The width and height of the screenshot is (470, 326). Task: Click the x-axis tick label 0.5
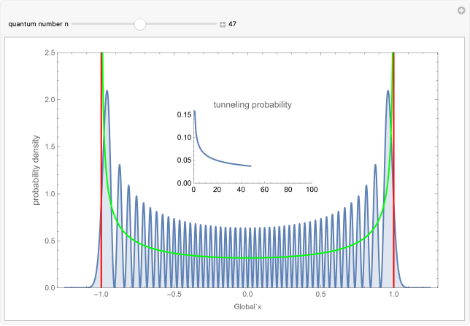[320, 297]
